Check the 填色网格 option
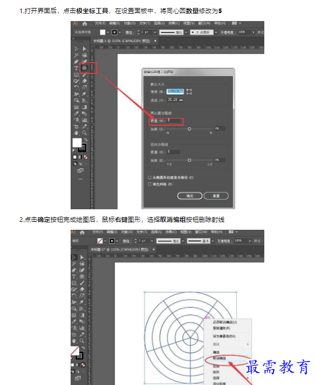Screen dimensions: 315x385 [x=149, y=184]
